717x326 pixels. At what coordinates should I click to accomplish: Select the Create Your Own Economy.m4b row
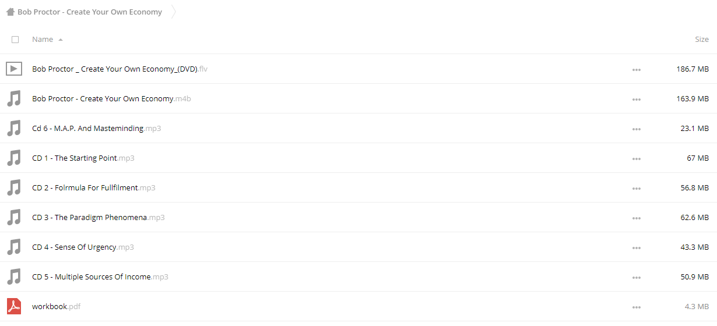click(358, 98)
